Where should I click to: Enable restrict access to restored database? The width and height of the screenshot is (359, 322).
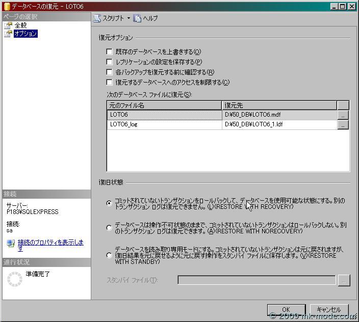109,82
